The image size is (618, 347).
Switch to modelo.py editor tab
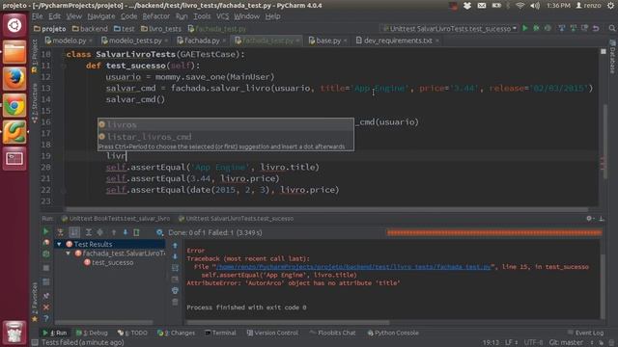tap(69, 40)
